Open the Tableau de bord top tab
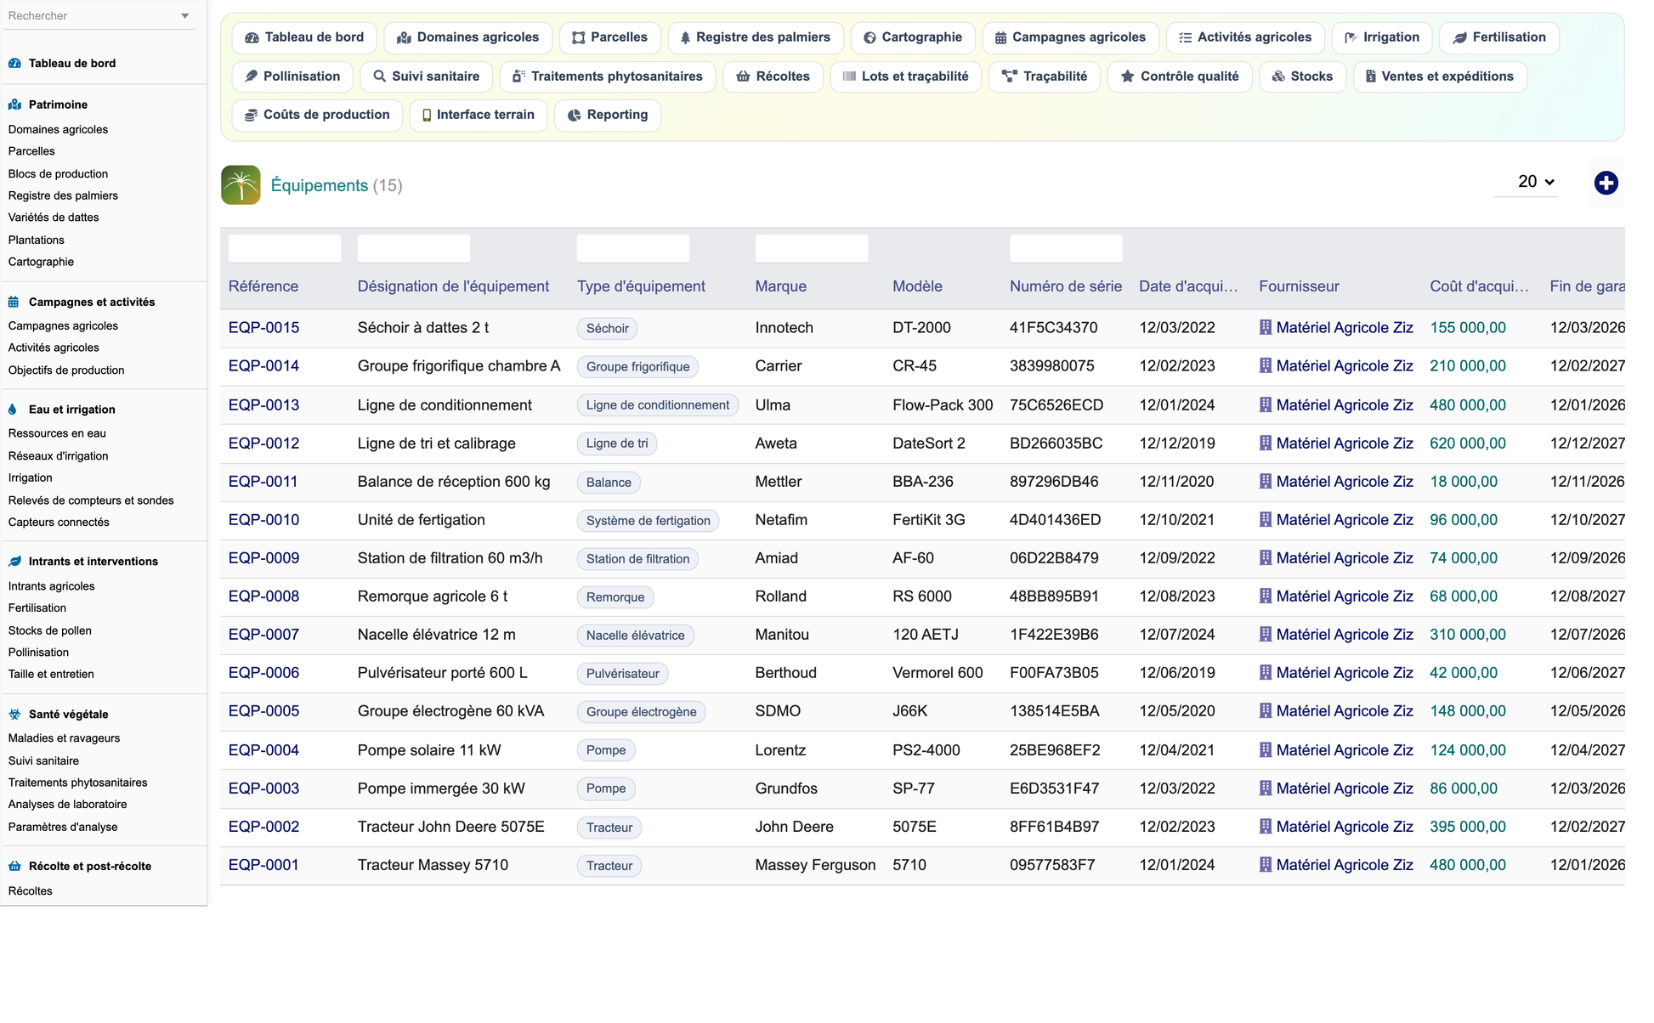Screen dimensions: 1654x1023 (x=304, y=37)
